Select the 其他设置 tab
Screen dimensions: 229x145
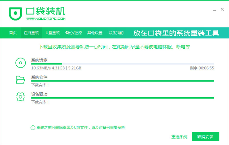point(95,33)
